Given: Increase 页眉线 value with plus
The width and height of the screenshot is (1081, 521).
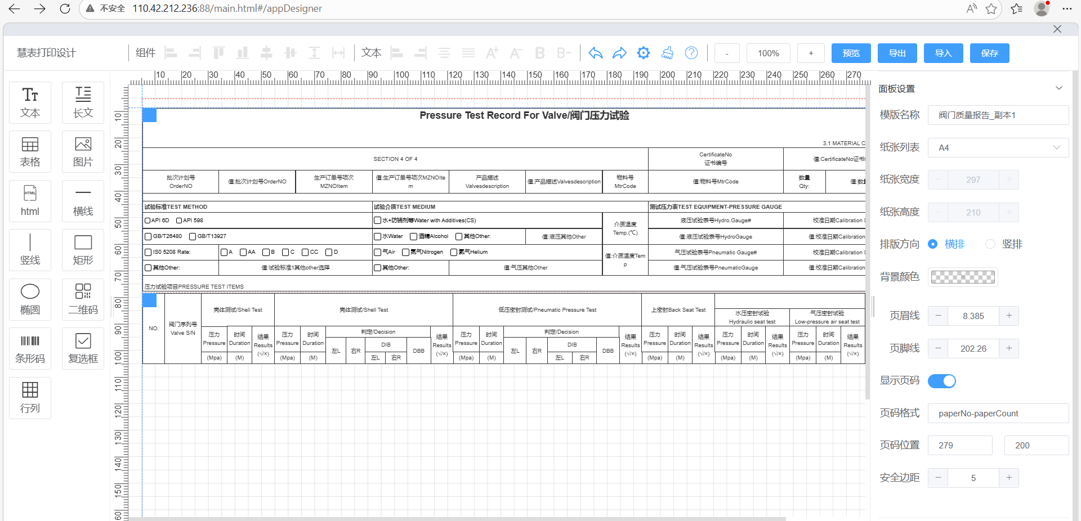Looking at the screenshot, I should click(1009, 316).
